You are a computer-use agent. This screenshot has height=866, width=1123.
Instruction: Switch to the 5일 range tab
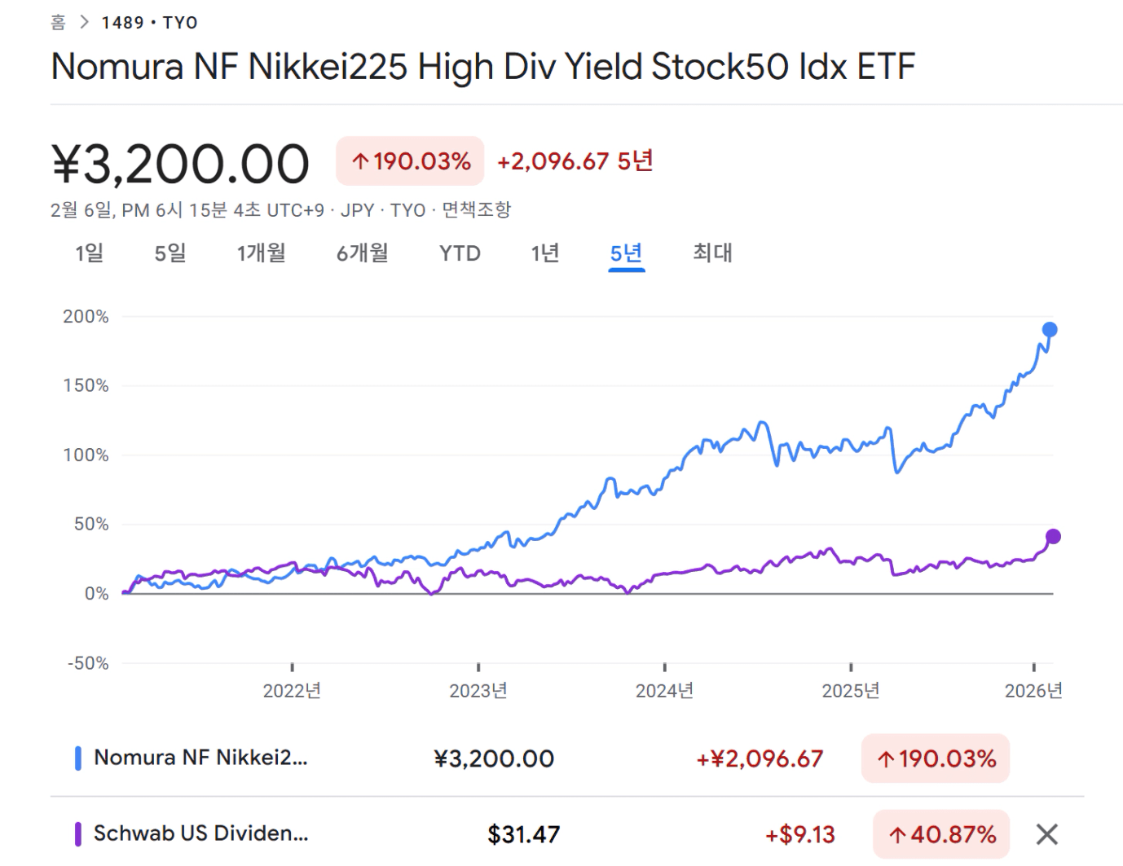[x=170, y=253]
